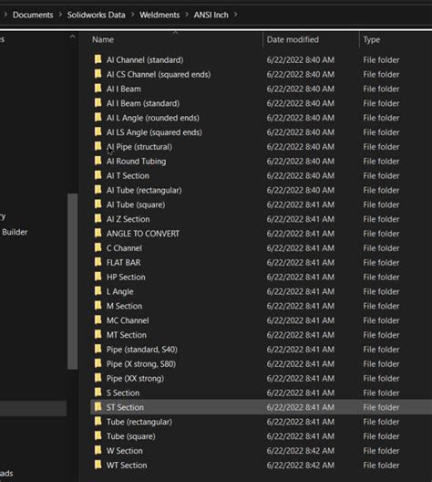Click the navigation pane scroll-up arrow
Screen dimensions: 432x482
(x=72, y=37)
